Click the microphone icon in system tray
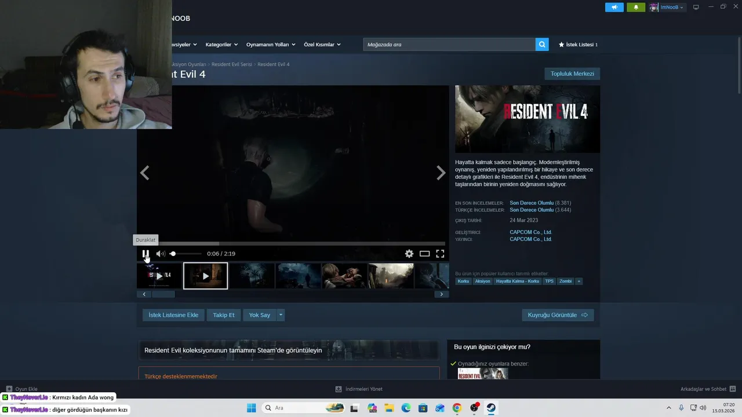Image resolution: width=742 pixels, height=417 pixels. pyautogui.click(x=681, y=408)
